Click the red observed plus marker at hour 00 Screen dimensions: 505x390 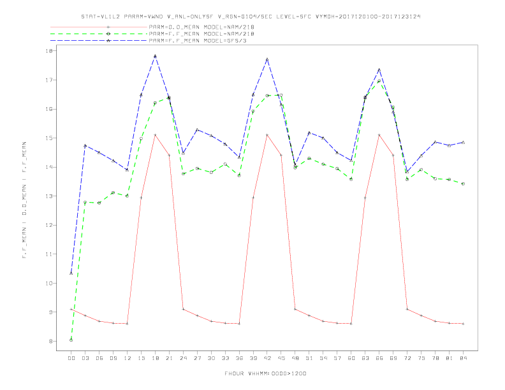71,309
